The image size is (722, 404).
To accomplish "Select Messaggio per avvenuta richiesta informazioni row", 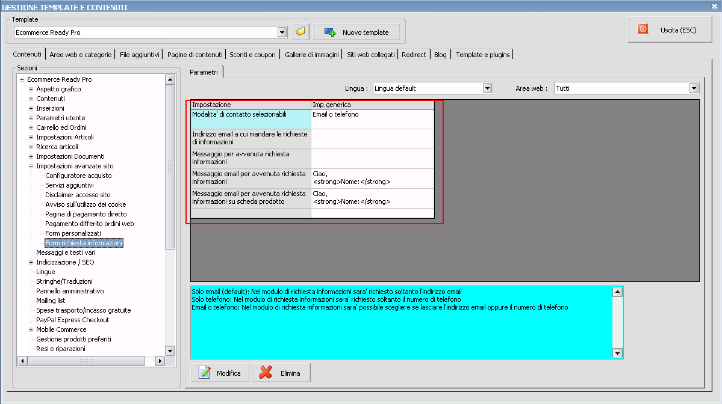I will click(x=251, y=159).
